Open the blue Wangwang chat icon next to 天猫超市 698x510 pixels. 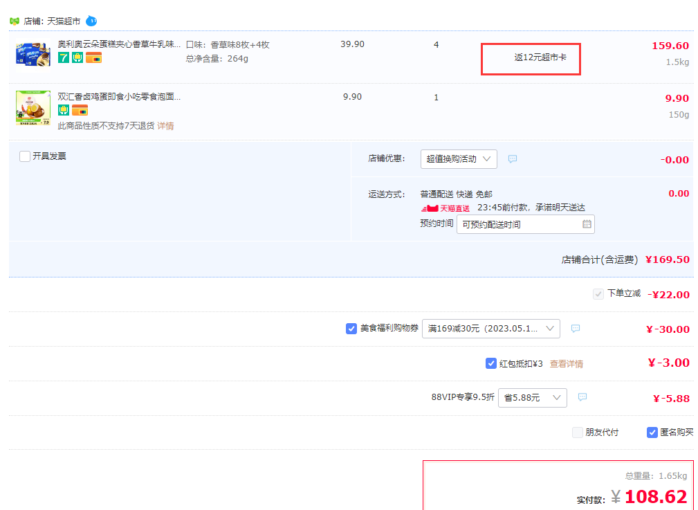(91, 21)
